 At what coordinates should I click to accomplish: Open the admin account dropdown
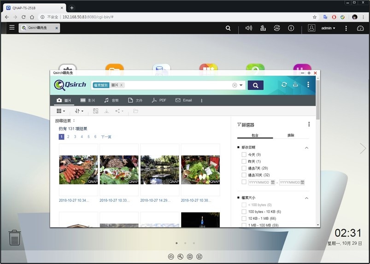point(328,28)
